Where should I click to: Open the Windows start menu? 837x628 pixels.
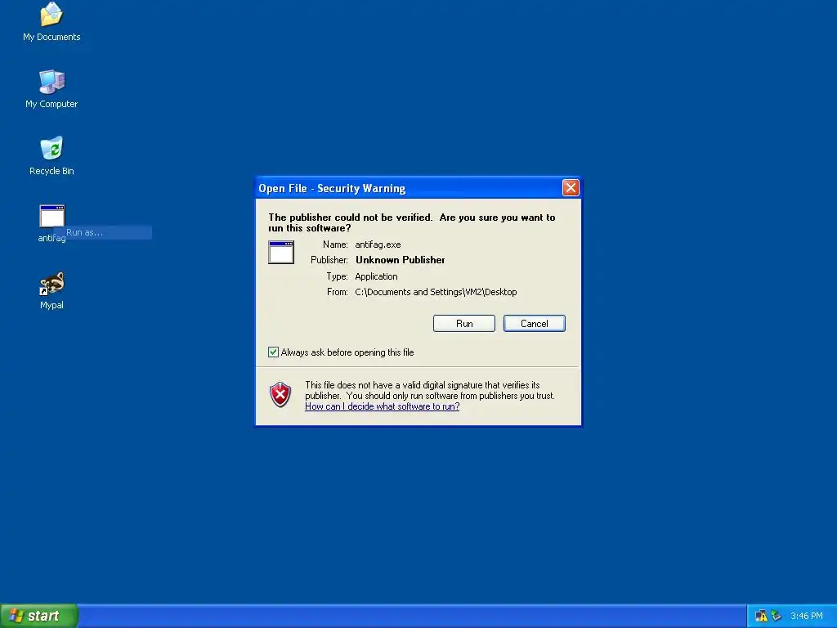click(x=39, y=616)
